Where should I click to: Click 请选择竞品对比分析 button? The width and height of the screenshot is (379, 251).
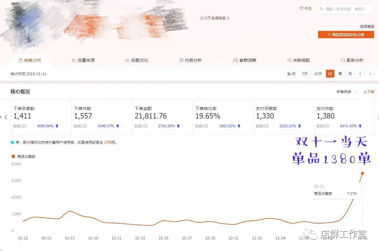tap(346, 34)
